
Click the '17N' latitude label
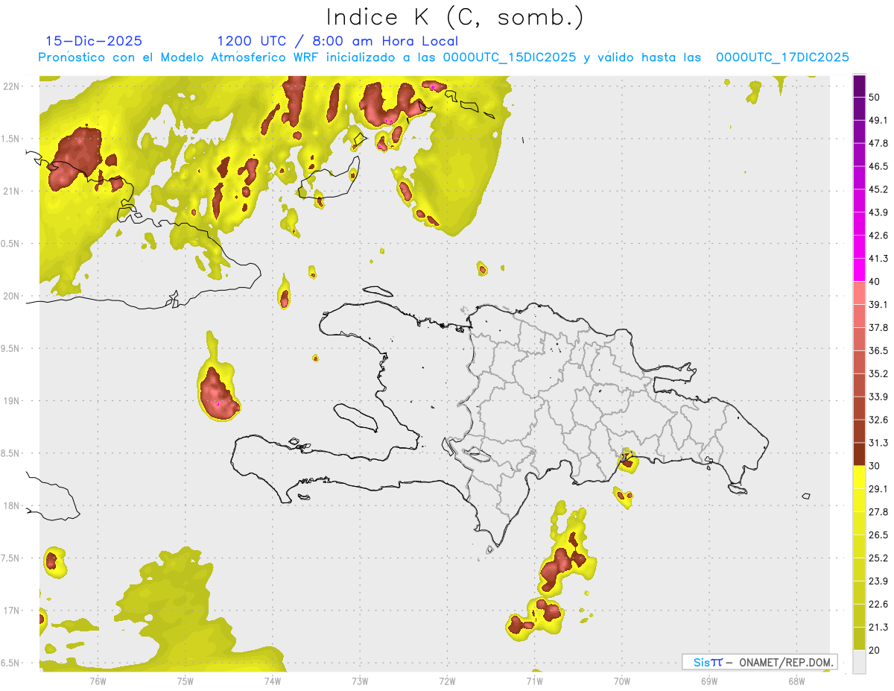tap(11, 610)
